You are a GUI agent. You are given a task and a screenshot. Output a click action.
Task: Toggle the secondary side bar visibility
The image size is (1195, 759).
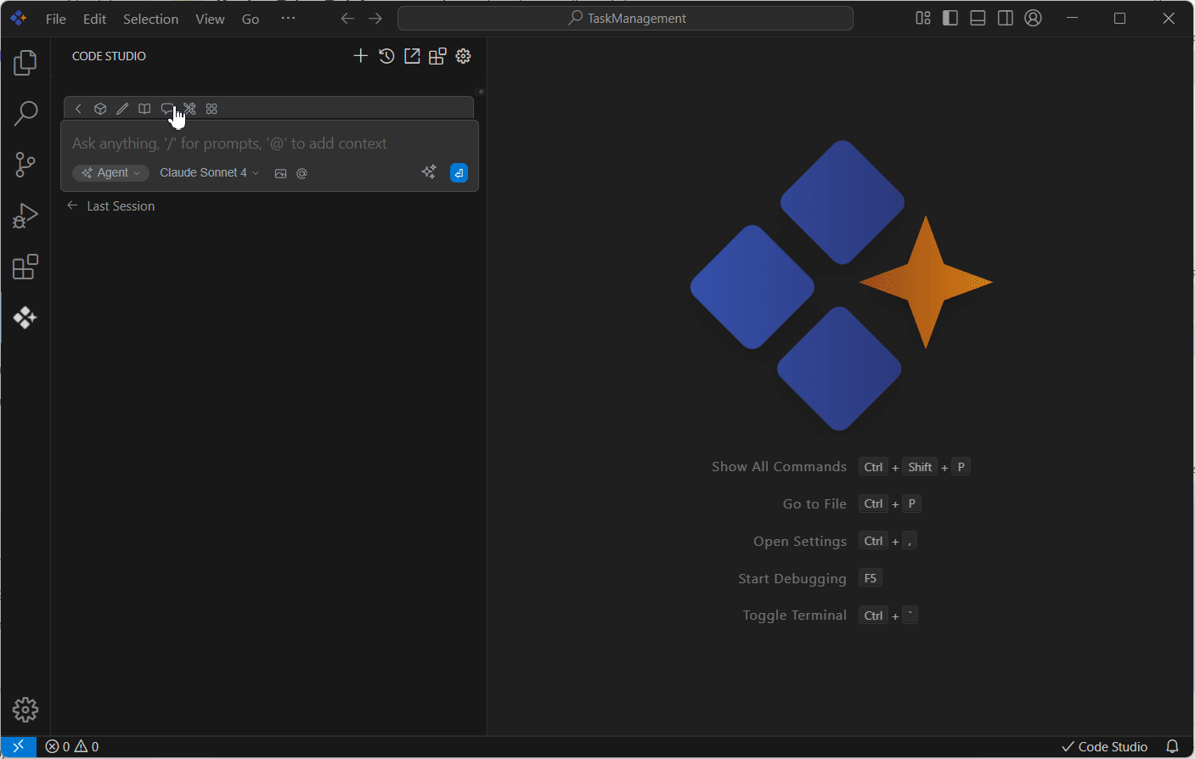point(1005,18)
